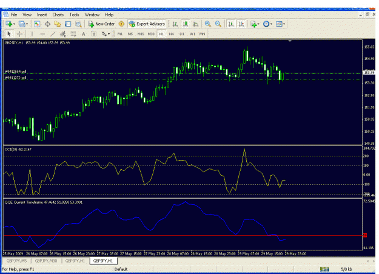
Task: Click the 5/0 kb traffic status entry
Action: [346, 269]
